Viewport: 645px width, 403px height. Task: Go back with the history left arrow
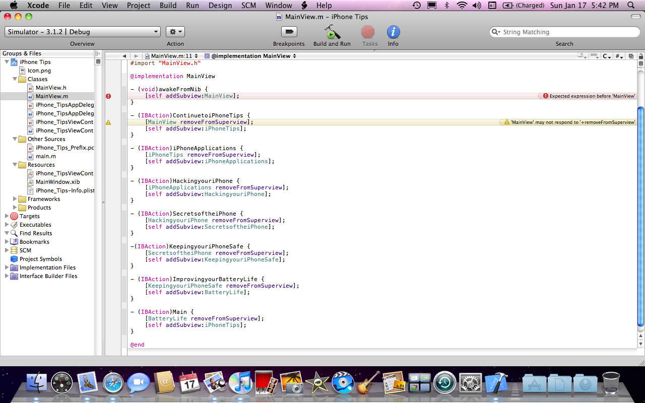124,56
